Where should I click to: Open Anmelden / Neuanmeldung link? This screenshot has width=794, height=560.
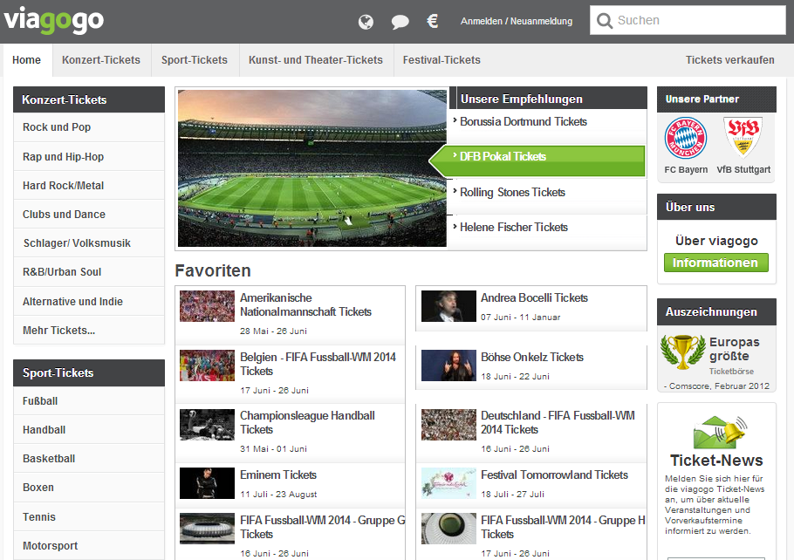517,21
